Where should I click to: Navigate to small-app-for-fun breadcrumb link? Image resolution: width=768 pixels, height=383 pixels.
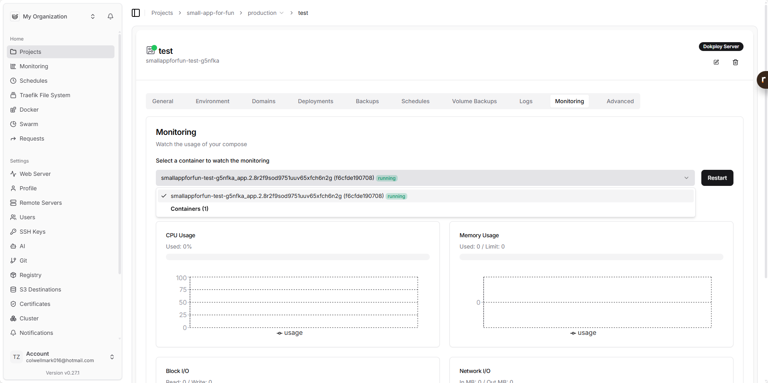pyautogui.click(x=210, y=13)
